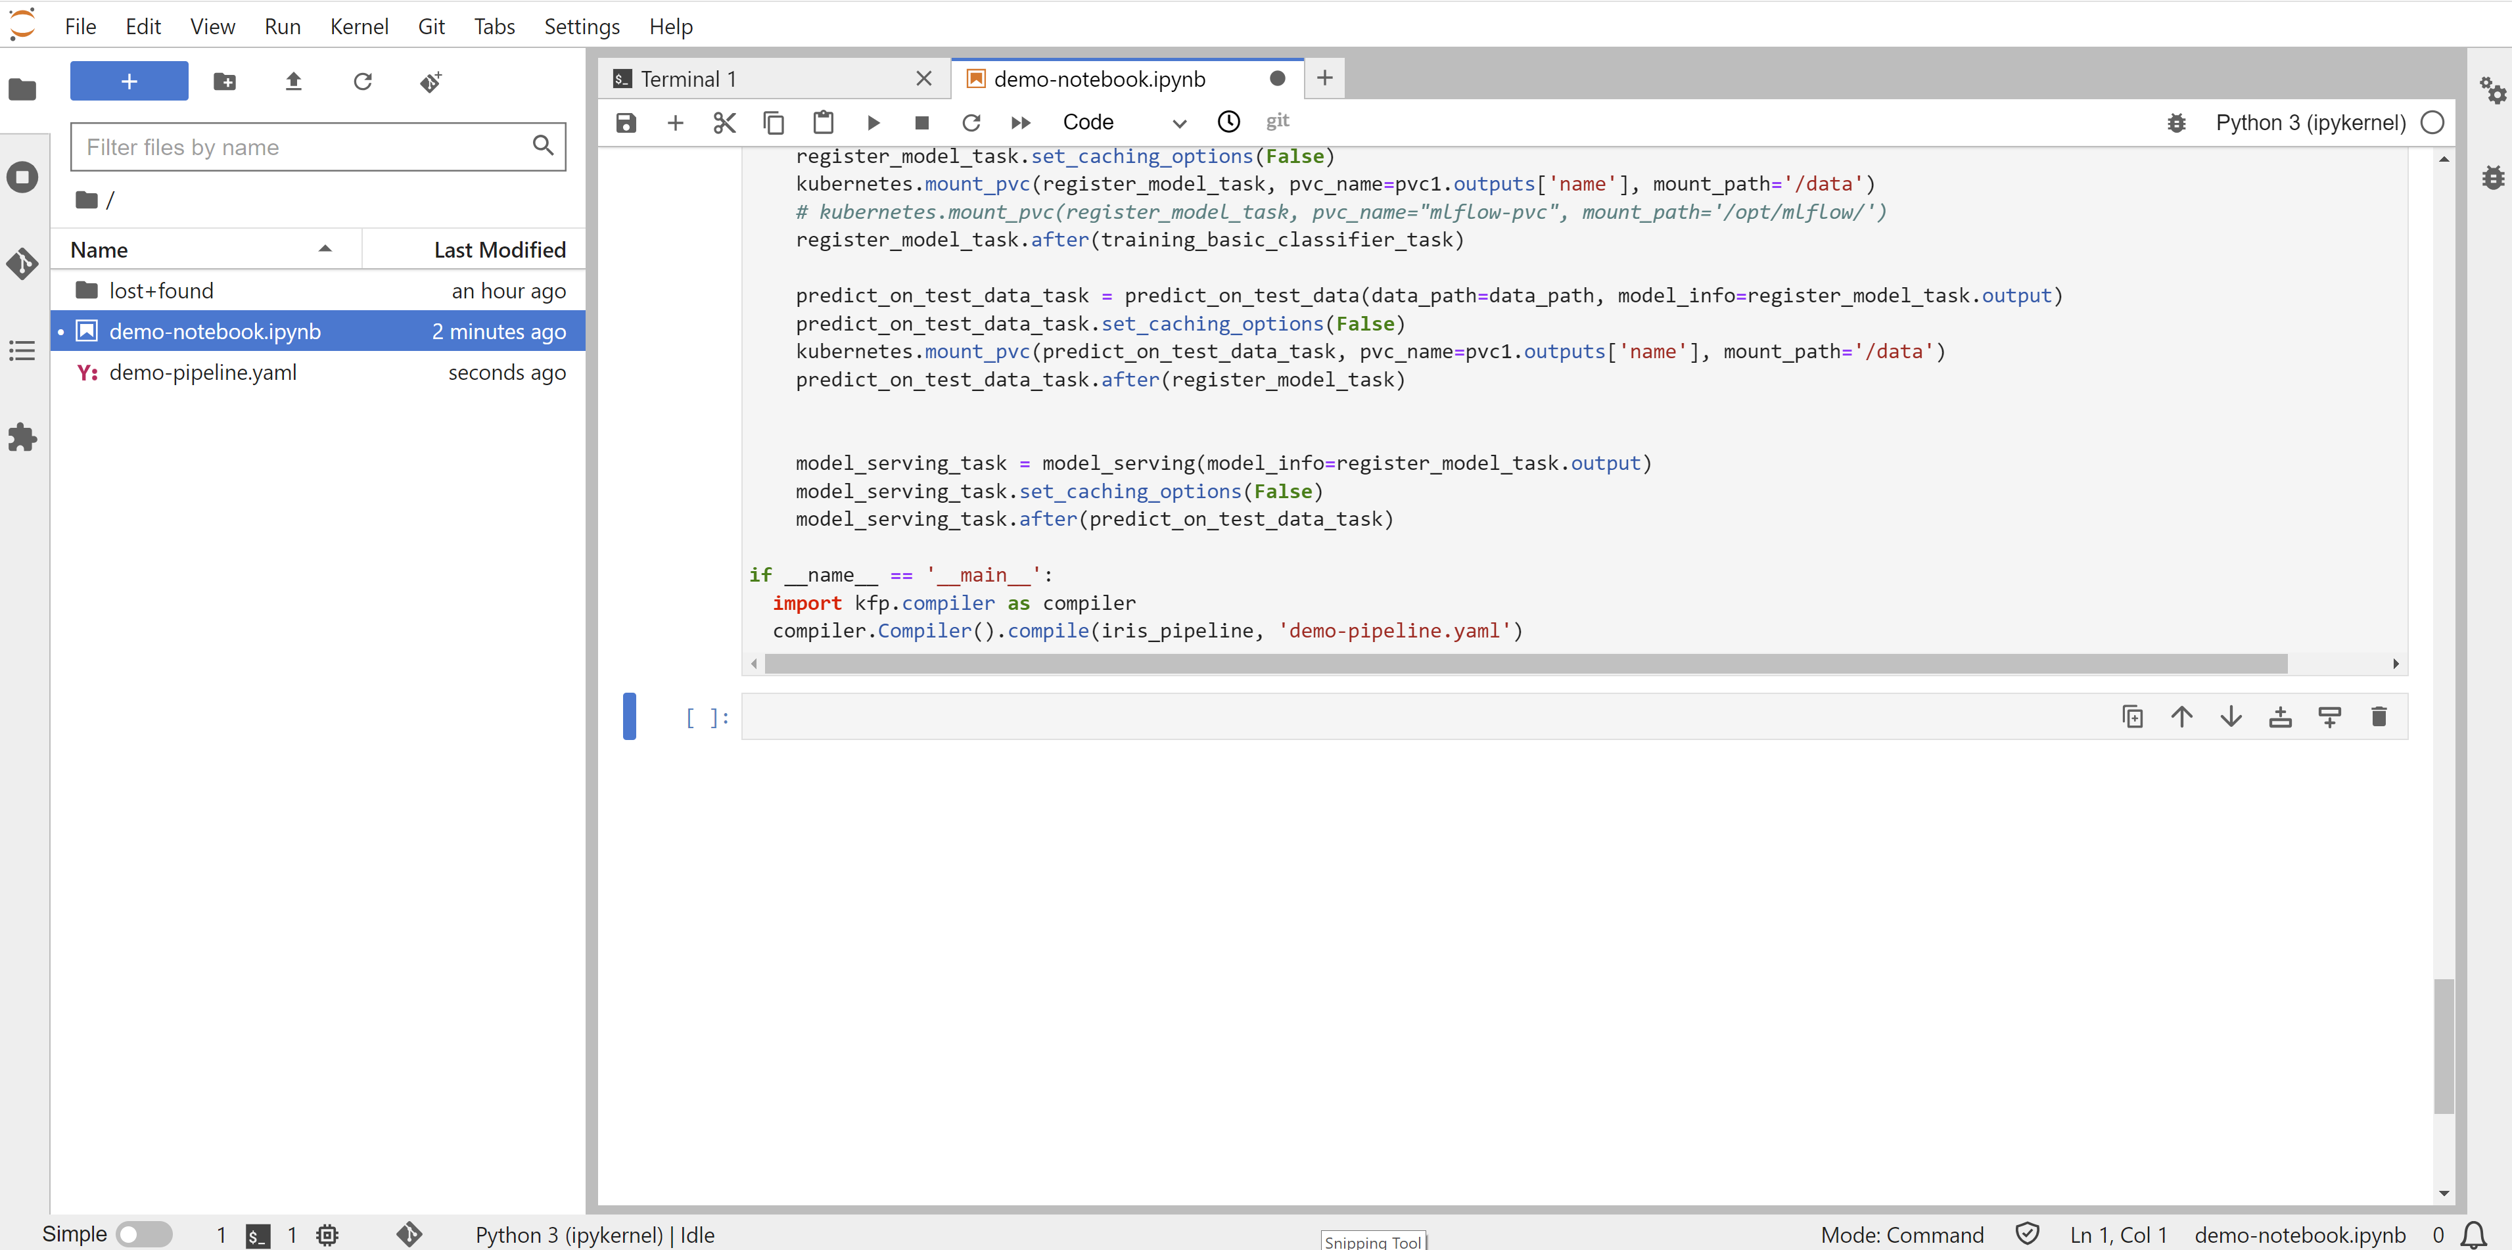
Task: Restart the kernel
Action: (x=971, y=123)
